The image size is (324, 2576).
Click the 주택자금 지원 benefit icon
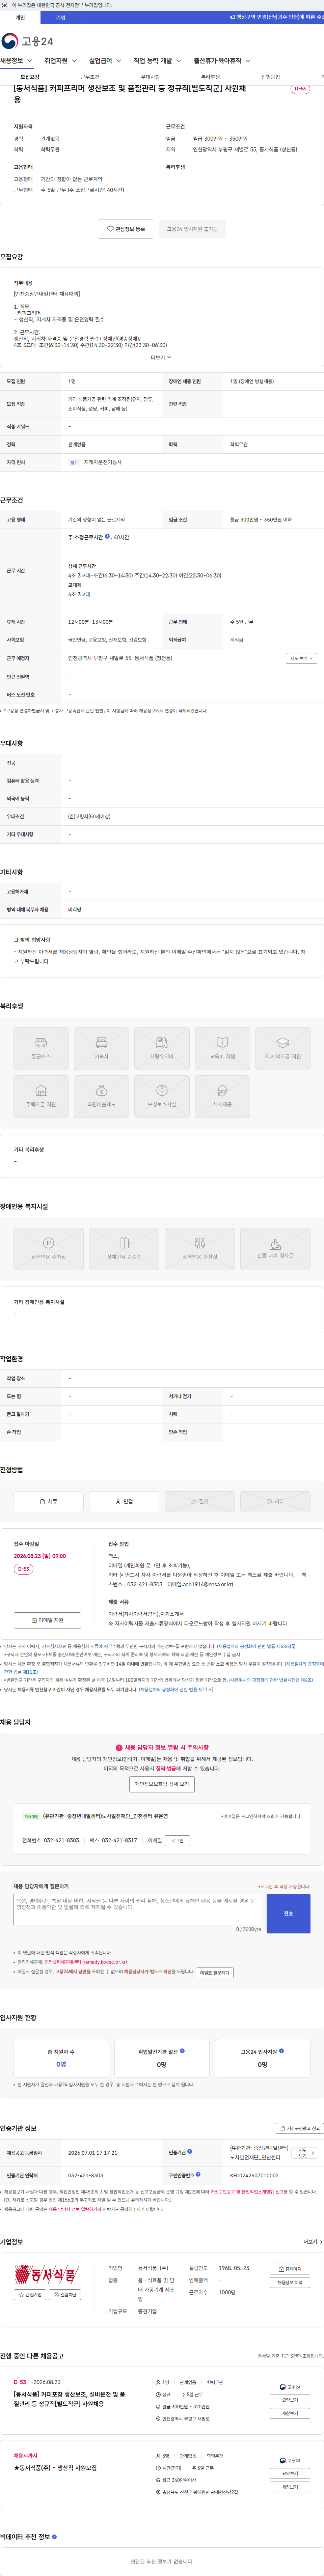tap(41, 1097)
